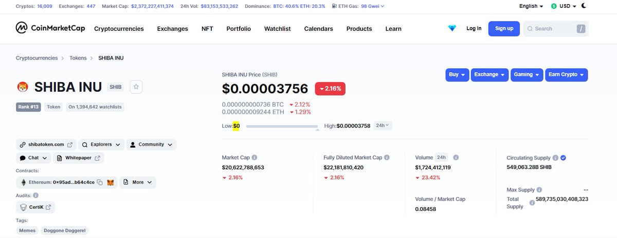The image size is (617, 238).
Task: Open the Earn Crypto dropdown
Action: tap(566, 75)
